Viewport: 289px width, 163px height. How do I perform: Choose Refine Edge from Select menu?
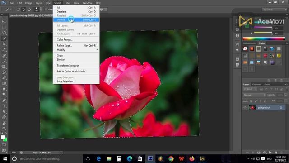click(76, 45)
